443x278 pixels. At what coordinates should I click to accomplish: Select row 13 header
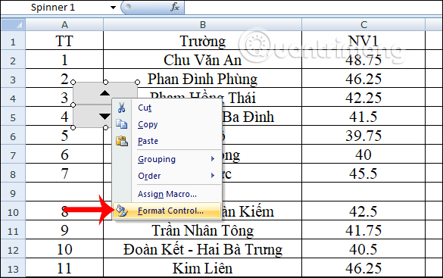pos(13,268)
